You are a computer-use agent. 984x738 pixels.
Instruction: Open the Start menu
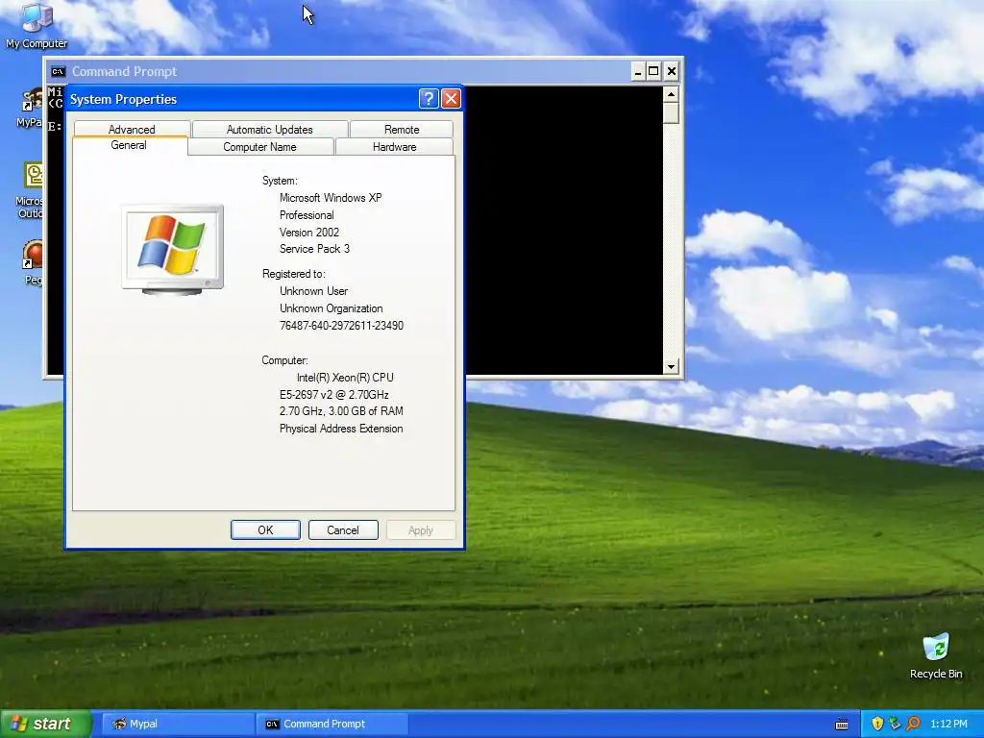coord(46,724)
